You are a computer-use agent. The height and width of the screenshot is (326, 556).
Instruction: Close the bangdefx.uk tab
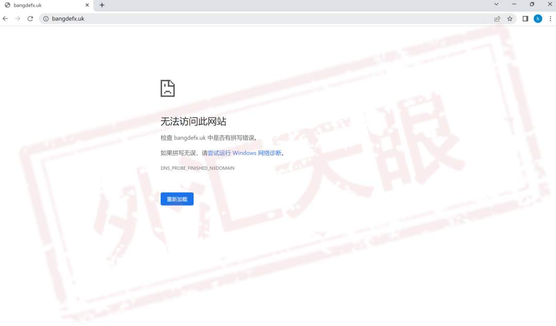(87, 5)
